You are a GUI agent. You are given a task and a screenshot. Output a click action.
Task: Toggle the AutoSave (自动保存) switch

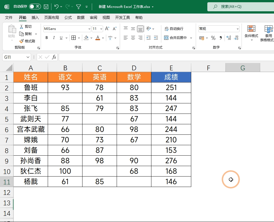(35, 6)
